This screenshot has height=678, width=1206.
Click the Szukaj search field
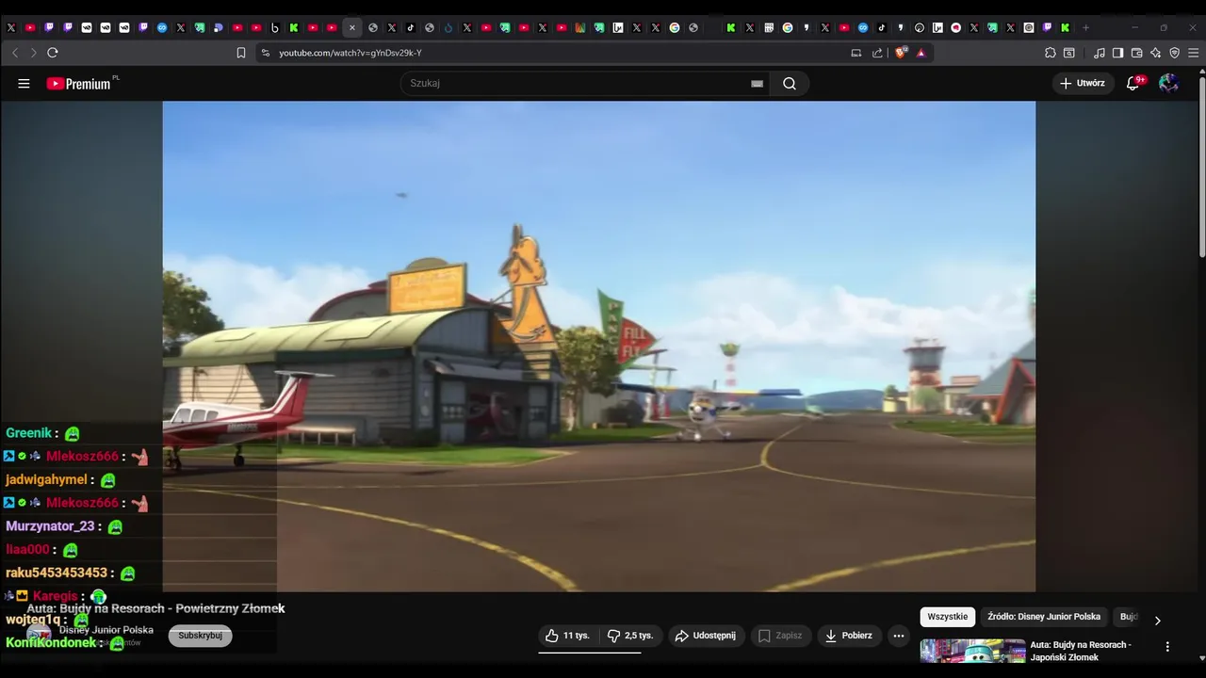575,83
